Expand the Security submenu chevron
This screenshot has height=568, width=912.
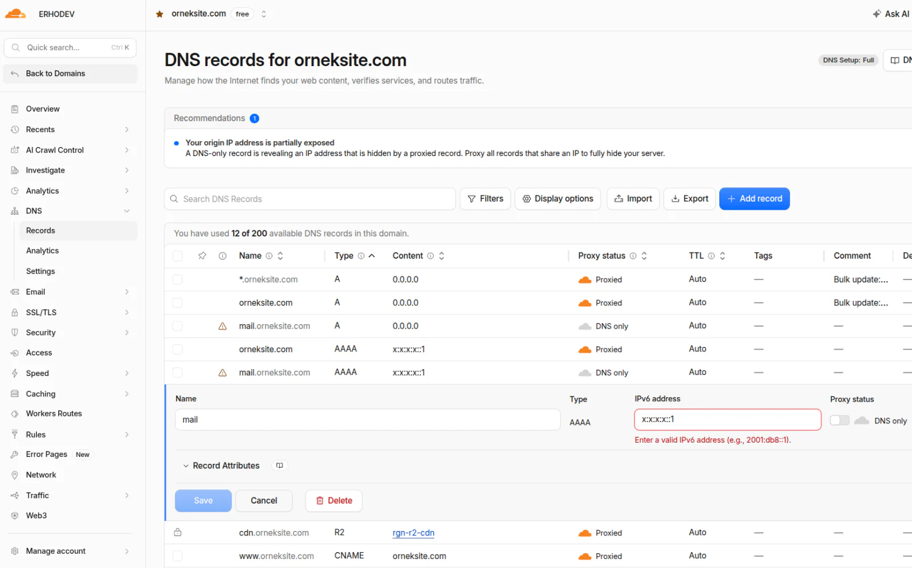tap(127, 333)
